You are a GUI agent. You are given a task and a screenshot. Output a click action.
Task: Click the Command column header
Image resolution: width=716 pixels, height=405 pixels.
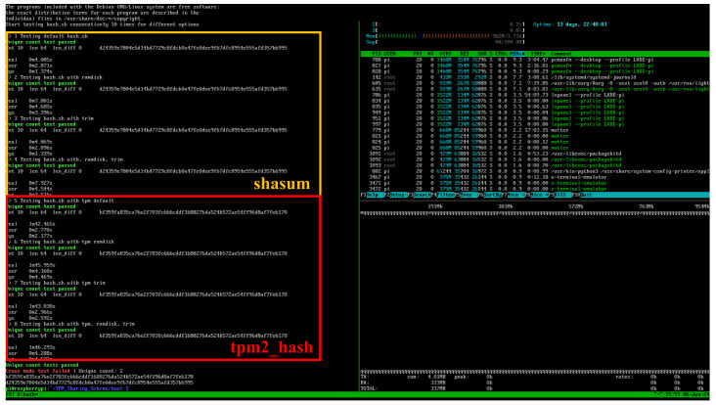(560, 54)
